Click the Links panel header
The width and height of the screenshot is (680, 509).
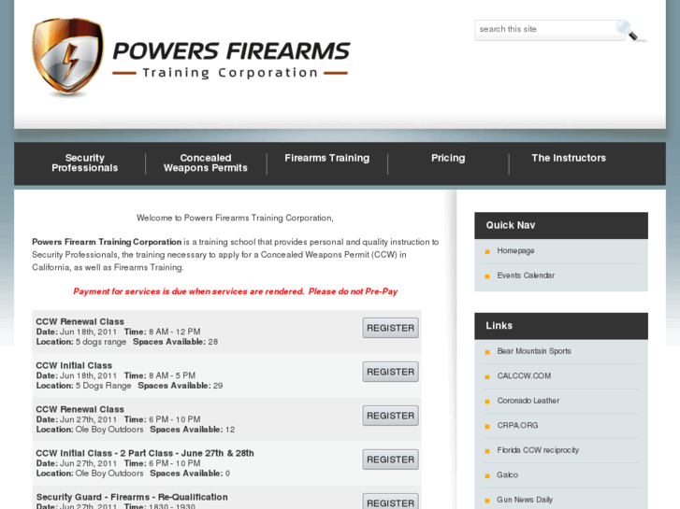[x=561, y=326]
